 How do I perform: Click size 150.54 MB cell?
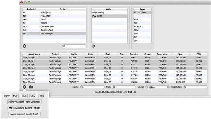click(x=181, y=65)
